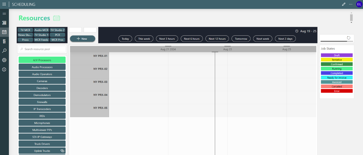This screenshot has height=155, width=363.
Task: Click the Tentative job state swatch
Action: click(337, 60)
